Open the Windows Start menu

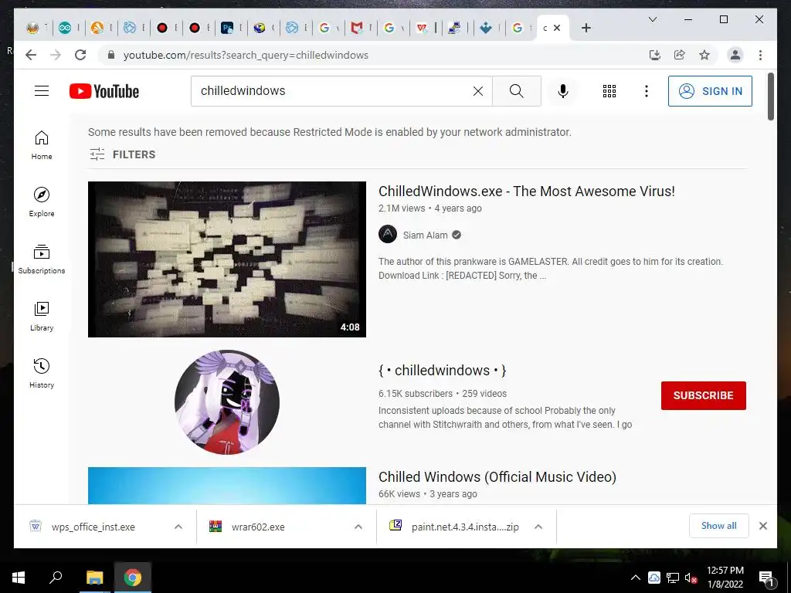19,578
